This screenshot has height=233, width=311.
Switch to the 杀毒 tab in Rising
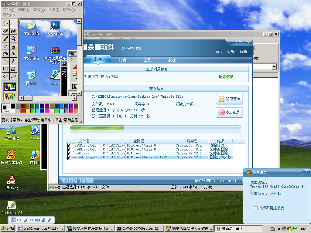tap(98, 59)
